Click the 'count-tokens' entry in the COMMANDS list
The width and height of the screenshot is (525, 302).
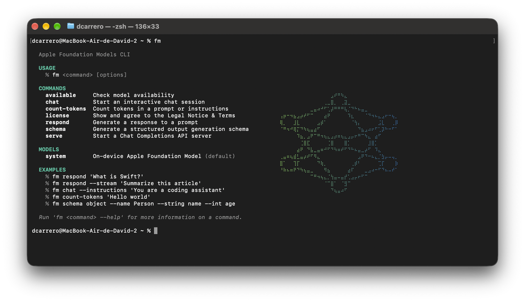click(x=66, y=109)
